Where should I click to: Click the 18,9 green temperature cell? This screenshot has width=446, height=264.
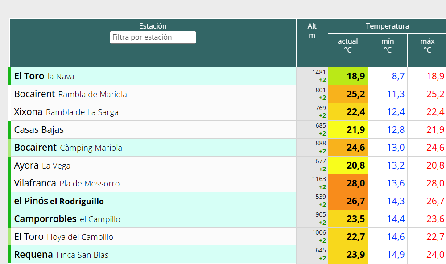pyautogui.click(x=348, y=76)
